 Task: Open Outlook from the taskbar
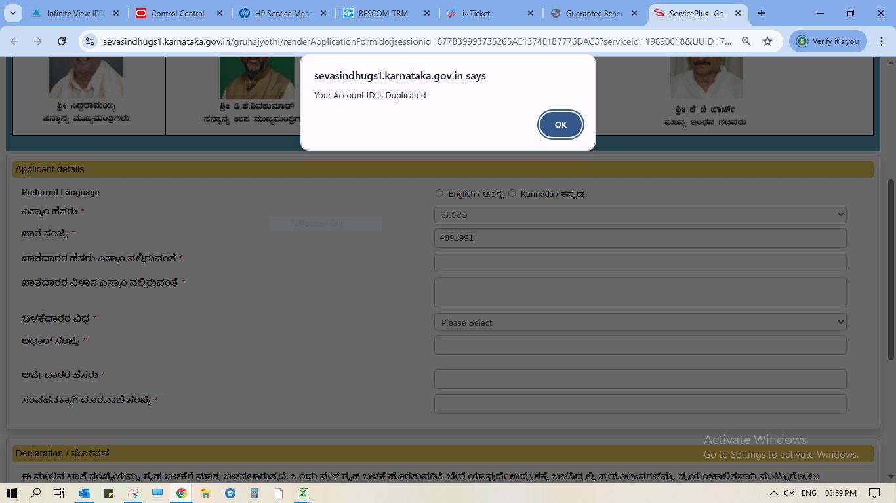click(85, 493)
